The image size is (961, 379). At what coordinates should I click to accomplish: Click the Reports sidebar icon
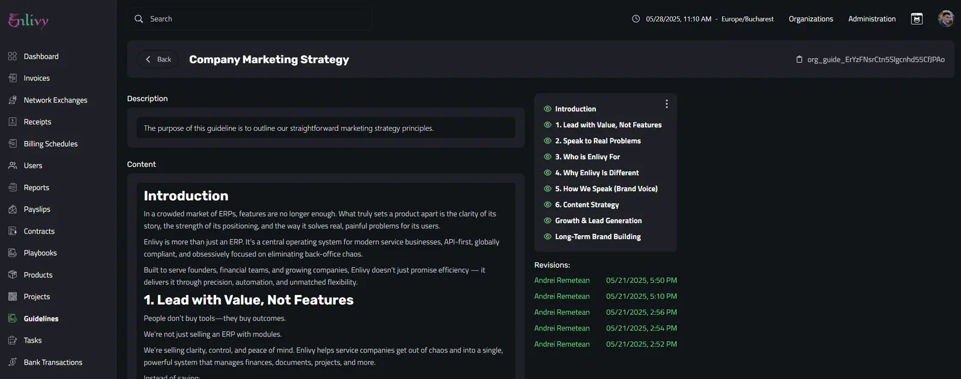coord(13,188)
